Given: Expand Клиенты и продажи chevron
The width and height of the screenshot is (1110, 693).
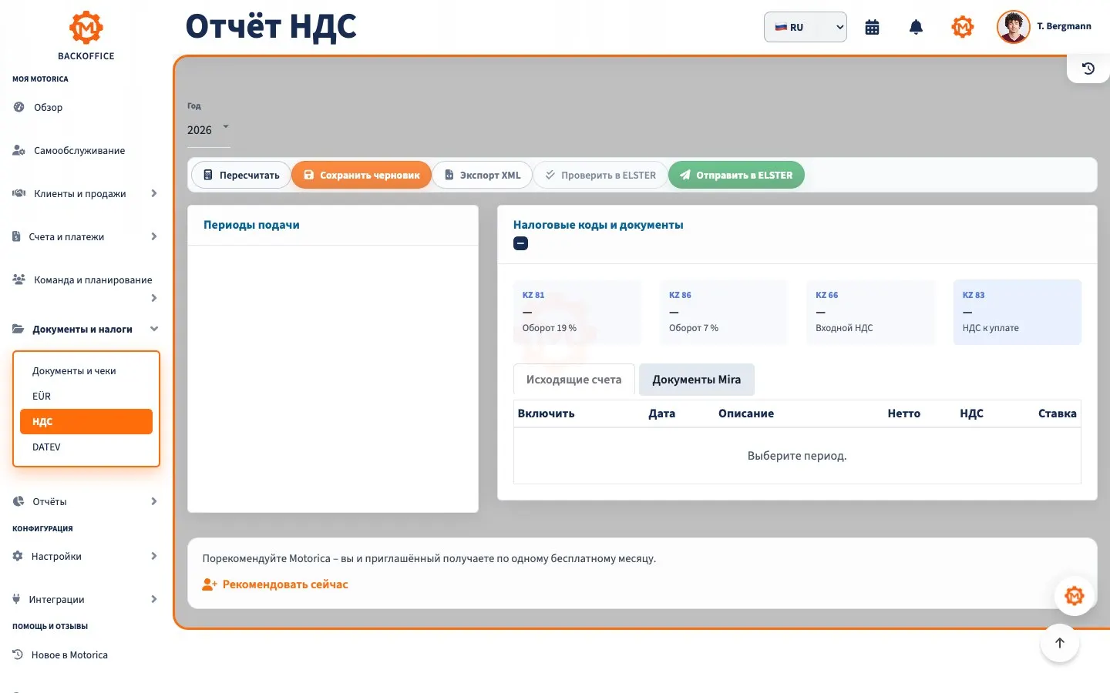Looking at the screenshot, I should click(154, 193).
